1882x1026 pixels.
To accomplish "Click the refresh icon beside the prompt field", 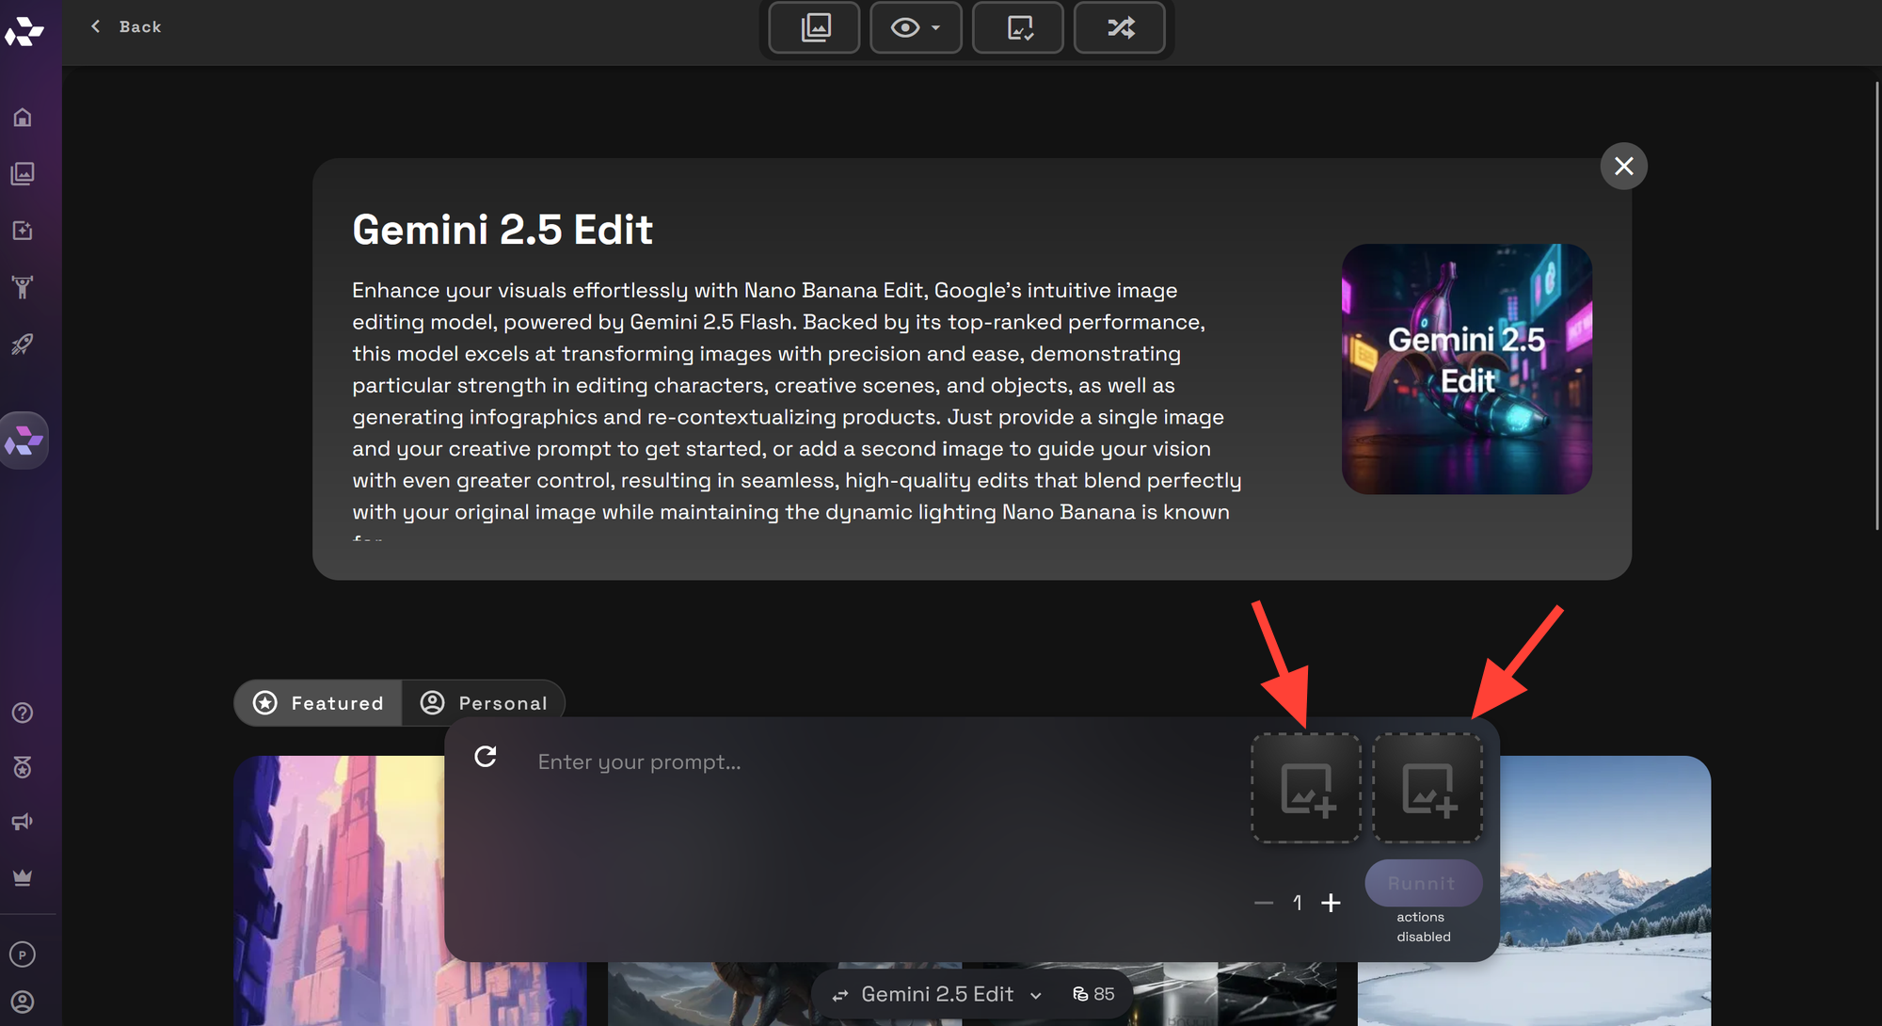I will (485, 758).
